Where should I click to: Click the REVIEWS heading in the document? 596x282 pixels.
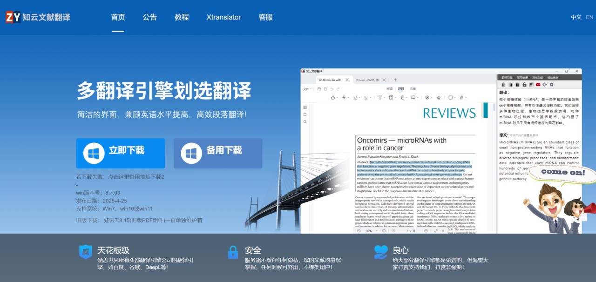[x=449, y=113]
